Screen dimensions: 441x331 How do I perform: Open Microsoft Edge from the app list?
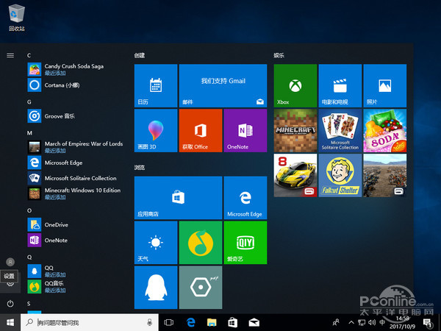pyautogui.click(x=75, y=163)
